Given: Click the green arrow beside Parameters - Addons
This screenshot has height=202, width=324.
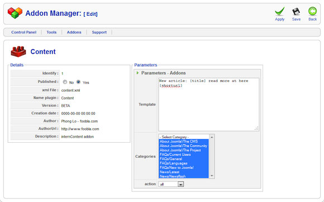Looking at the screenshot, I should pyautogui.click(x=137, y=73).
